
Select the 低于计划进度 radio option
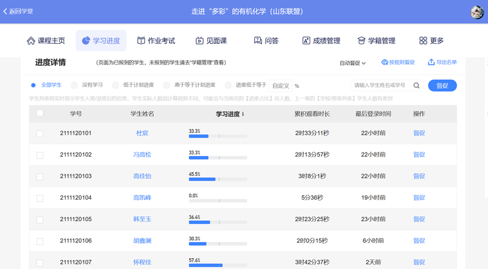pos(115,85)
